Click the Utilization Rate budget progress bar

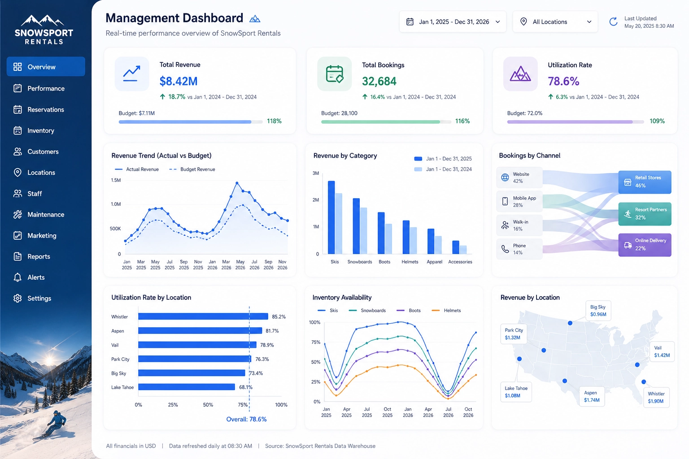coord(576,121)
